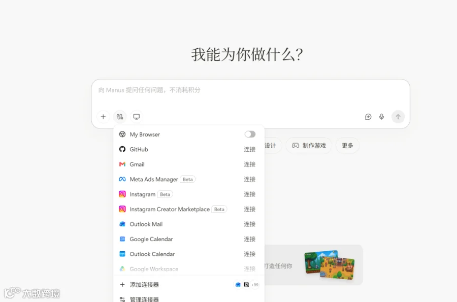Select the Outlook Mail label
The height and width of the screenshot is (302, 457).
[x=146, y=224]
